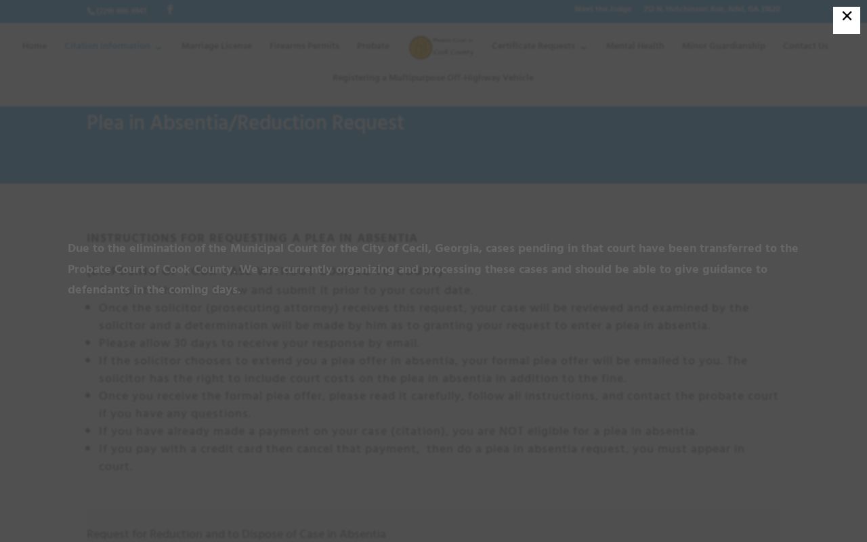Click the Meet the Judge link
The width and height of the screenshot is (867, 542).
(603, 9)
